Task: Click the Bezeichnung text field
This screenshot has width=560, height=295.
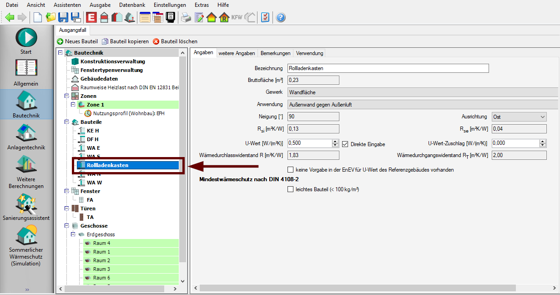Action: pos(388,68)
